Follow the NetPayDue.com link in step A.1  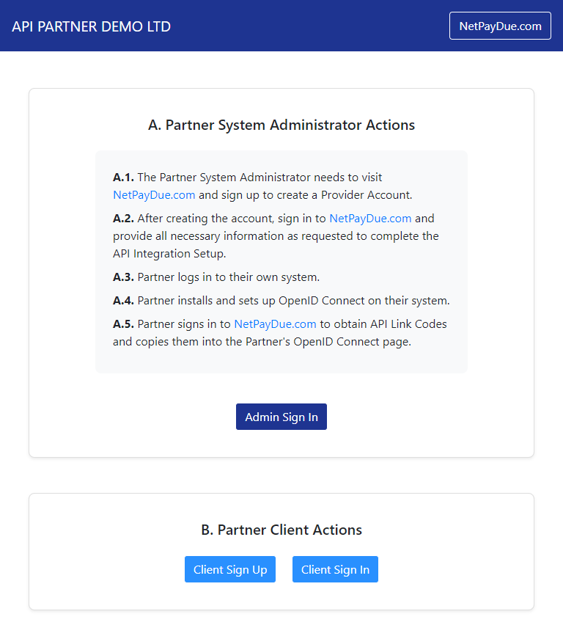point(154,195)
